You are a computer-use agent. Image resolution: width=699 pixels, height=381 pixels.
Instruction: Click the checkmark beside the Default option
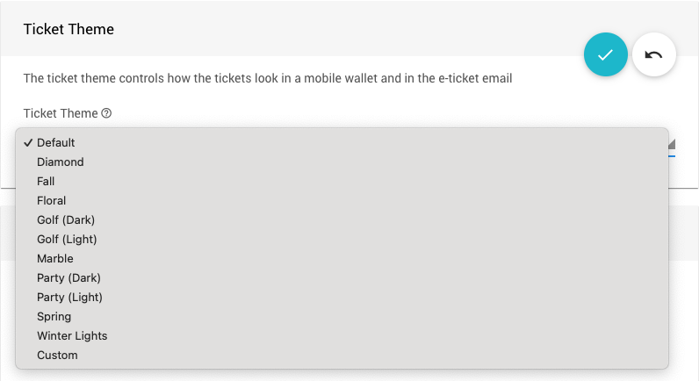[x=29, y=142]
